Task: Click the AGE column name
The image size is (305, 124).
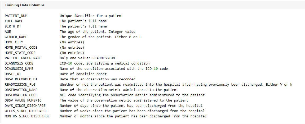Action: click(8, 32)
